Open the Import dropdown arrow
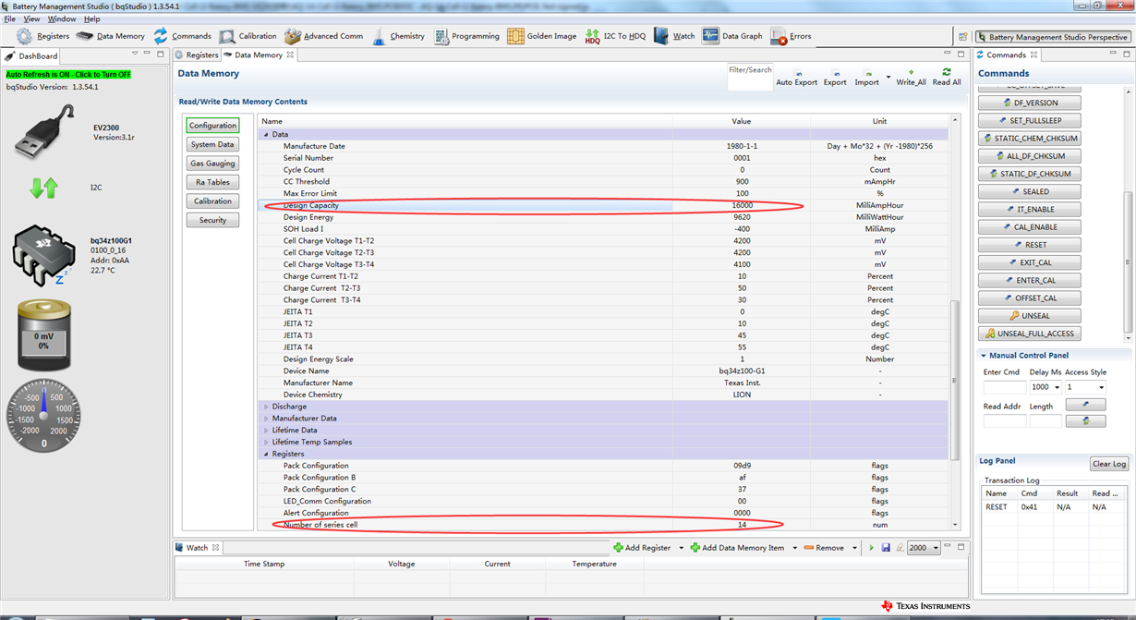The height and width of the screenshot is (620, 1136). pos(888,77)
